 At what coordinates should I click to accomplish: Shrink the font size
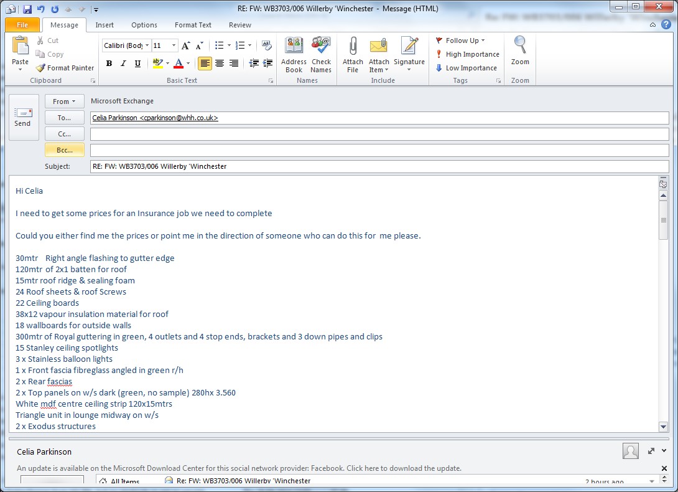(x=199, y=45)
